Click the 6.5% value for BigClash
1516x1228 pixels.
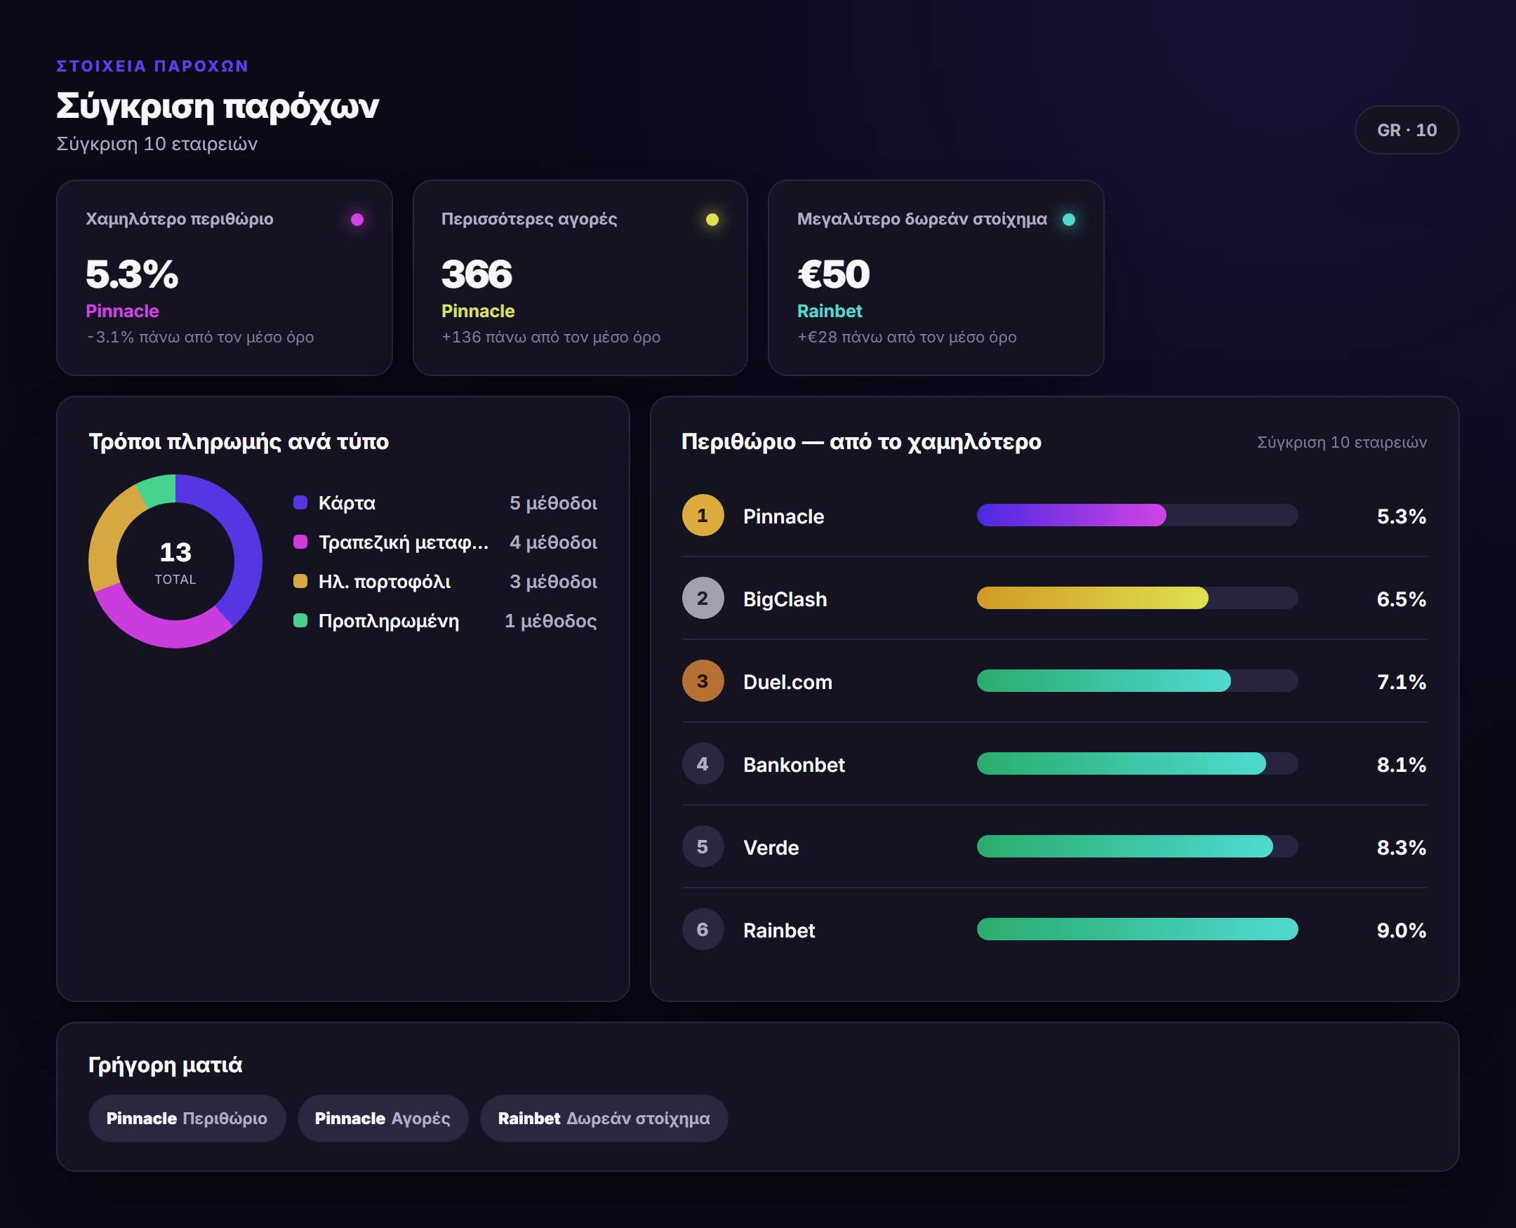[x=1402, y=599]
